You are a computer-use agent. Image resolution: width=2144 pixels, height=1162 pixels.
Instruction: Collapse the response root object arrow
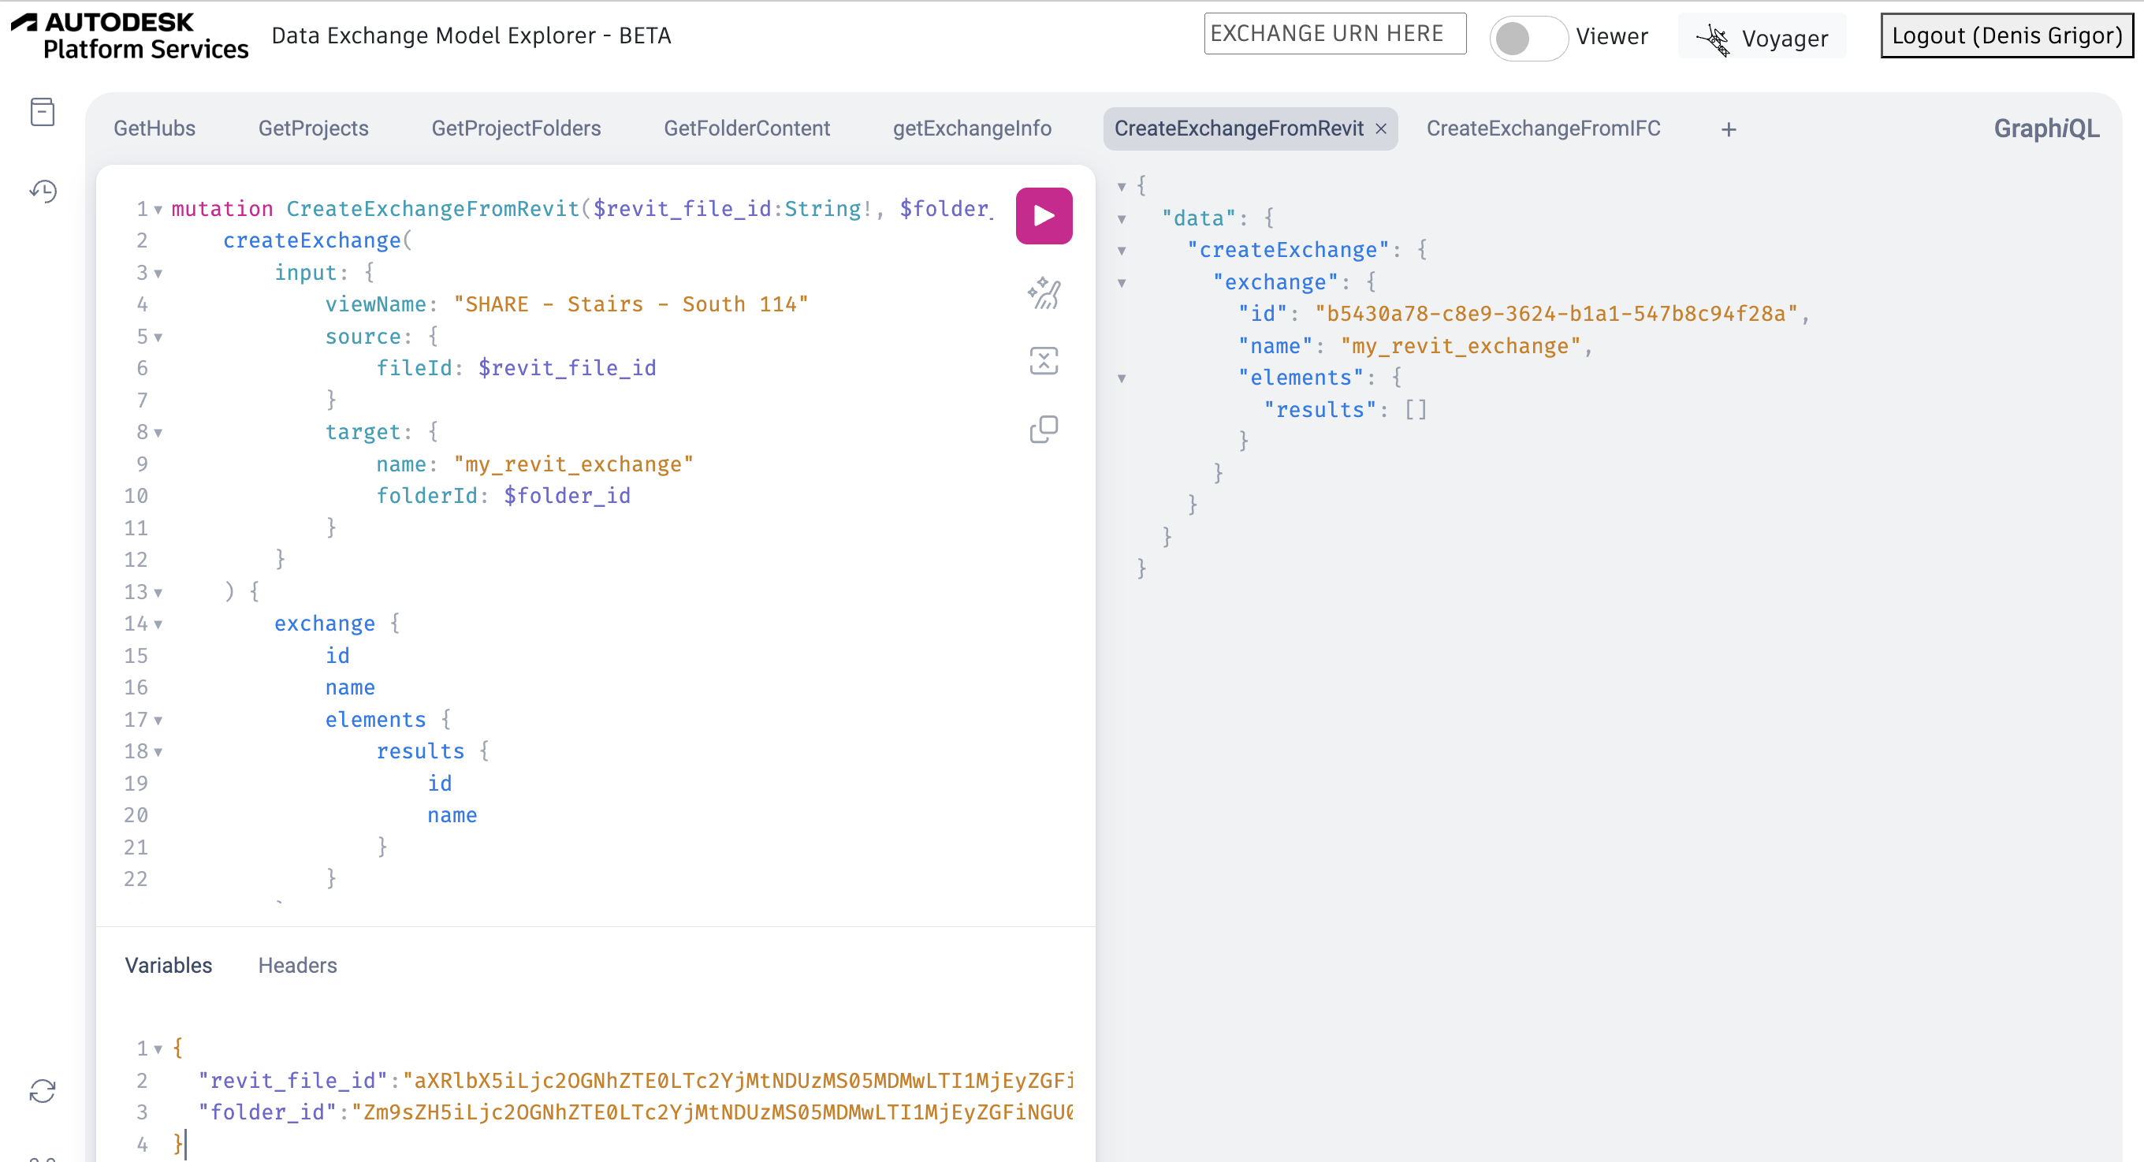1122,187
